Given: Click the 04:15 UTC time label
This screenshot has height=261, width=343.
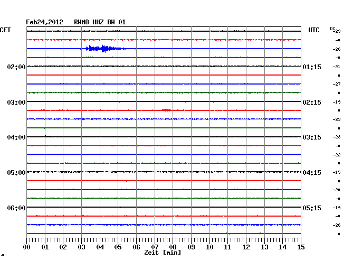Looking at the screenshot, I should (312, 173).
